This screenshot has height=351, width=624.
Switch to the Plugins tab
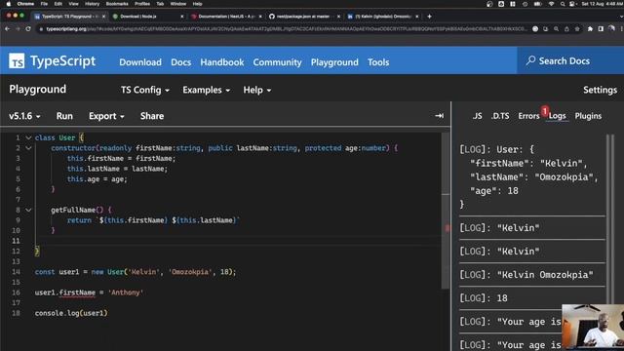pos(588,116)
